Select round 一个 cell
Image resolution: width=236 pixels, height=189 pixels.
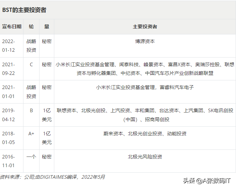click(31, 157)
